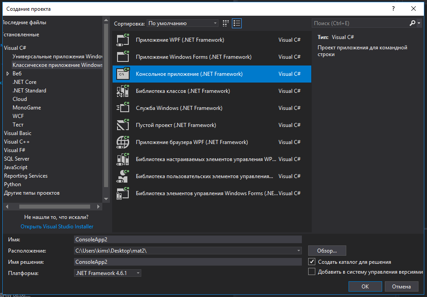Select 'MonoGame' category

pyautogui.click(x=27, y=108)
